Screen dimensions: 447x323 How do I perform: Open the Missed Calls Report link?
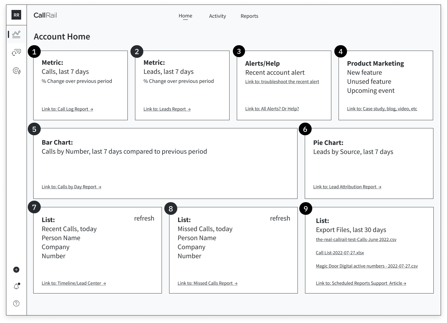[207, 283]
